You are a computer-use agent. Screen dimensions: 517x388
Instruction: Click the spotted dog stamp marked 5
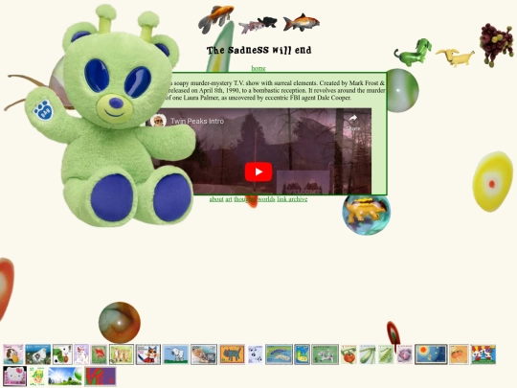325,354
